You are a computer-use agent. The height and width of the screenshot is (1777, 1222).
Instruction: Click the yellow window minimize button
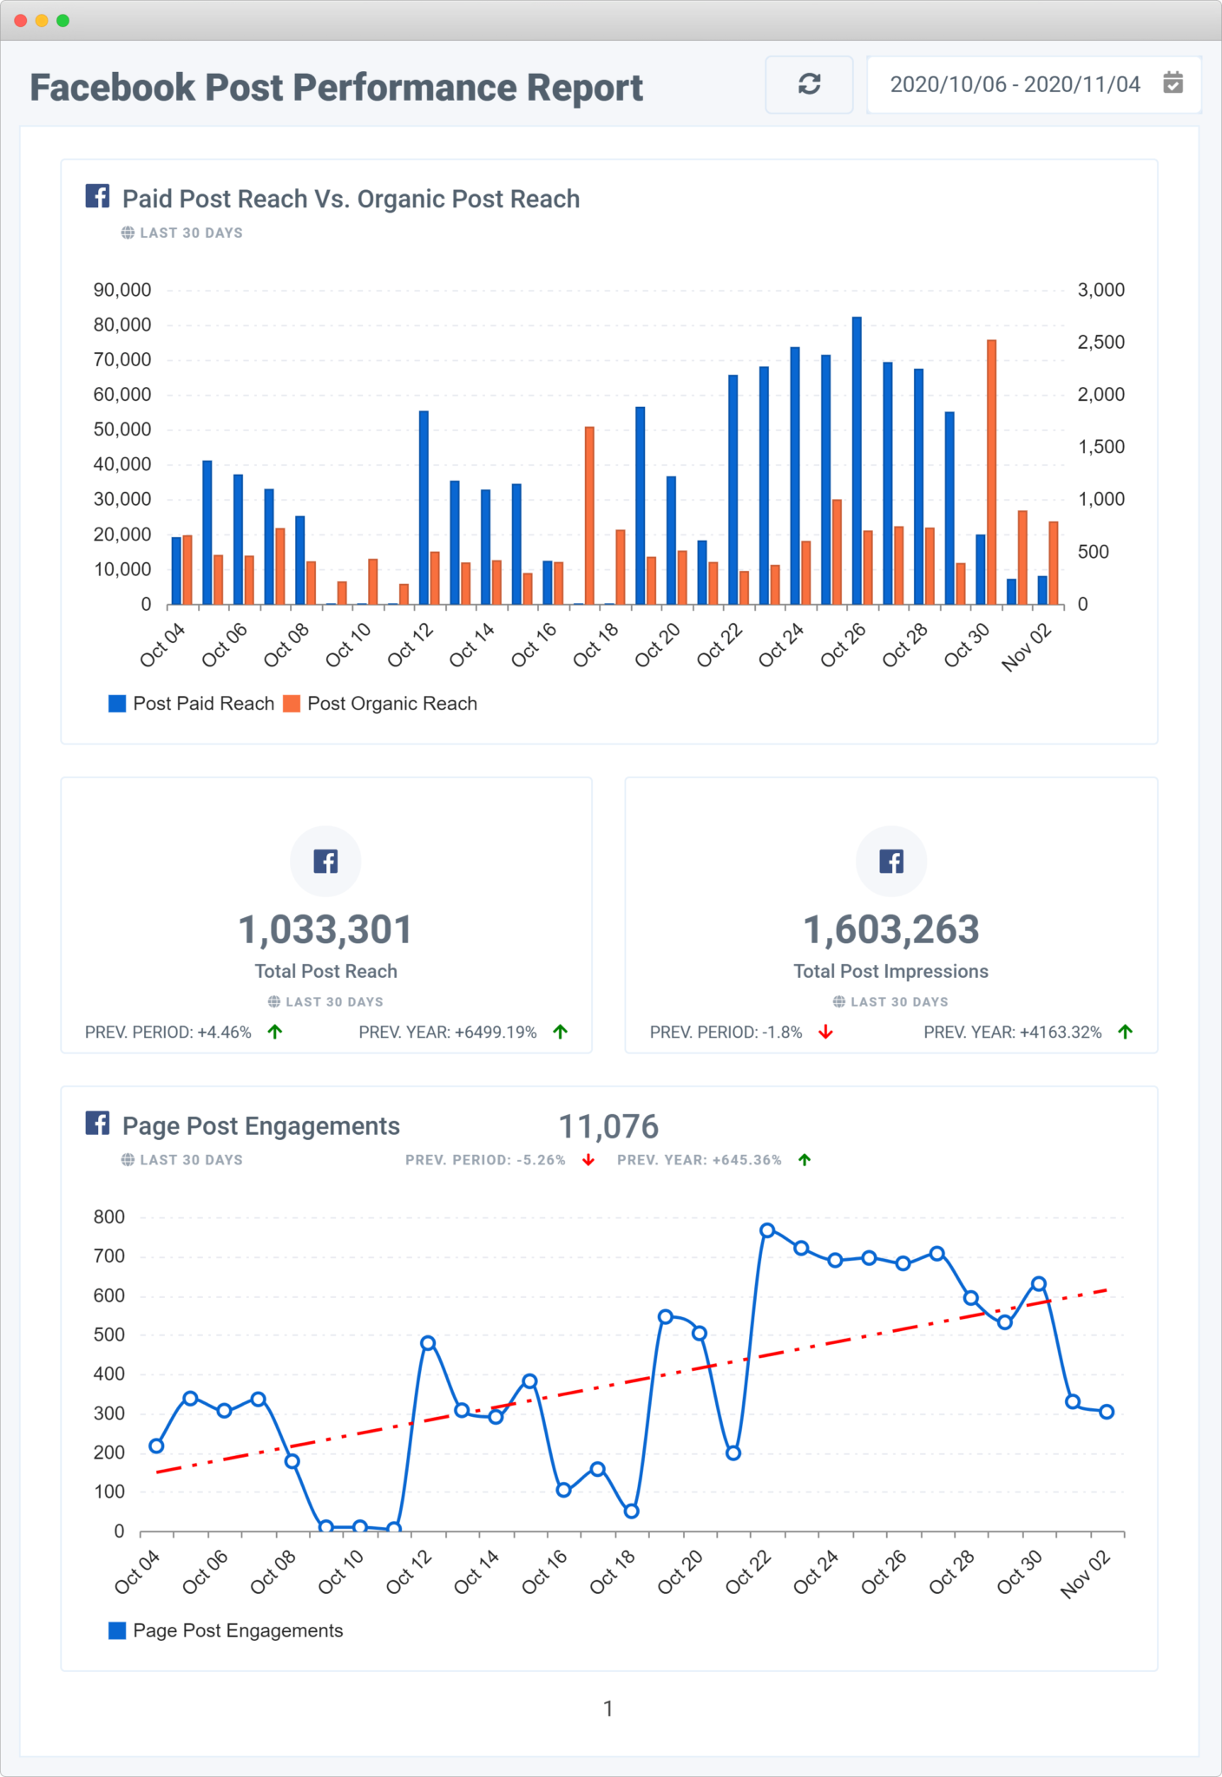point(42,20)
